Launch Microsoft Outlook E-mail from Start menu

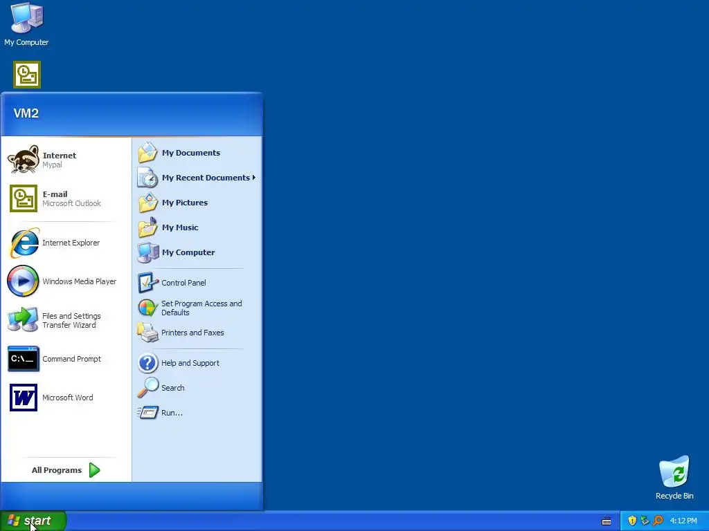pyautogui.click(x=66, y=198)
